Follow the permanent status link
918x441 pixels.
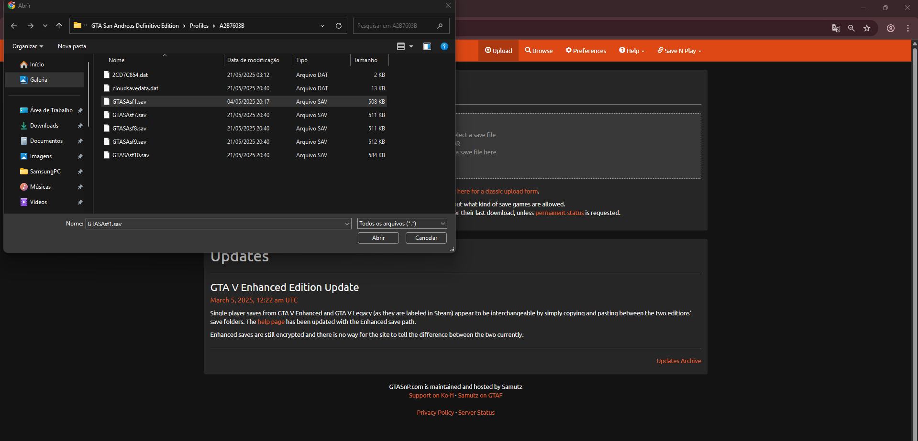coord(559,213)
